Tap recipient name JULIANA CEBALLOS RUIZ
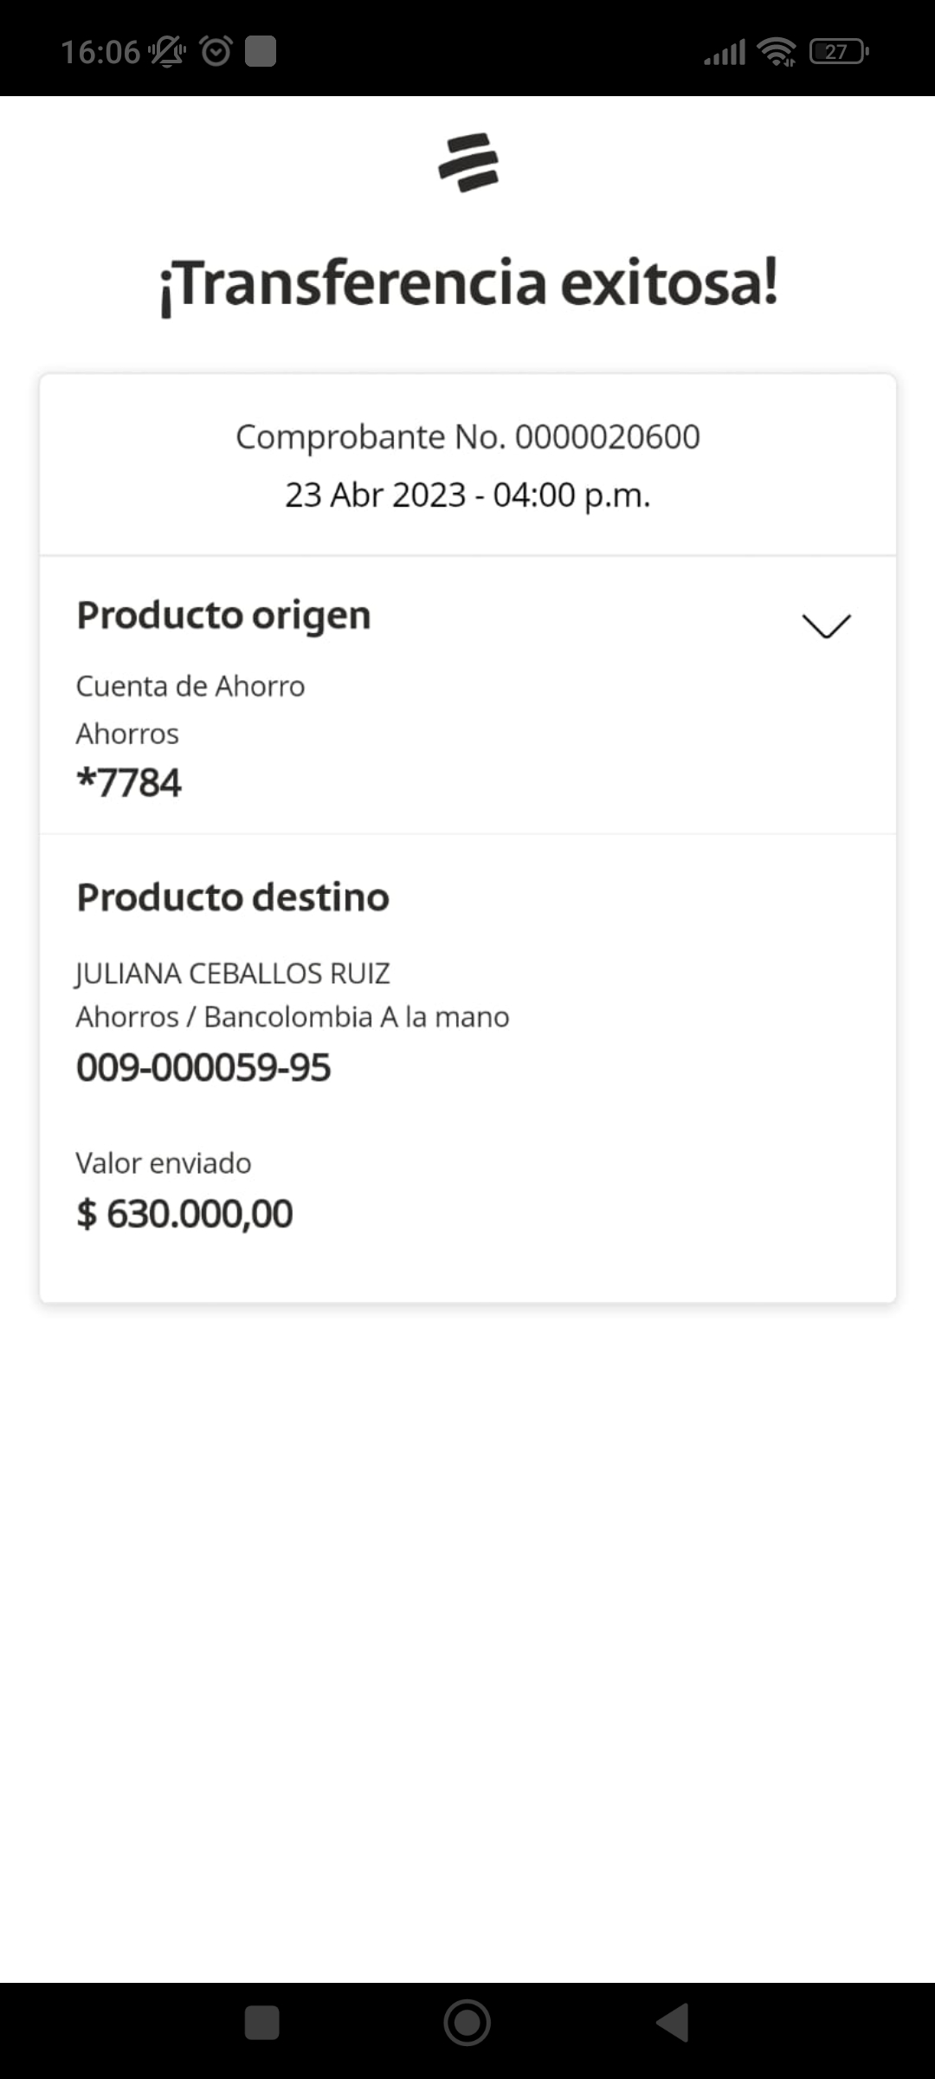Viewport: 935px width, 2079px height. [x=233, y=974]
